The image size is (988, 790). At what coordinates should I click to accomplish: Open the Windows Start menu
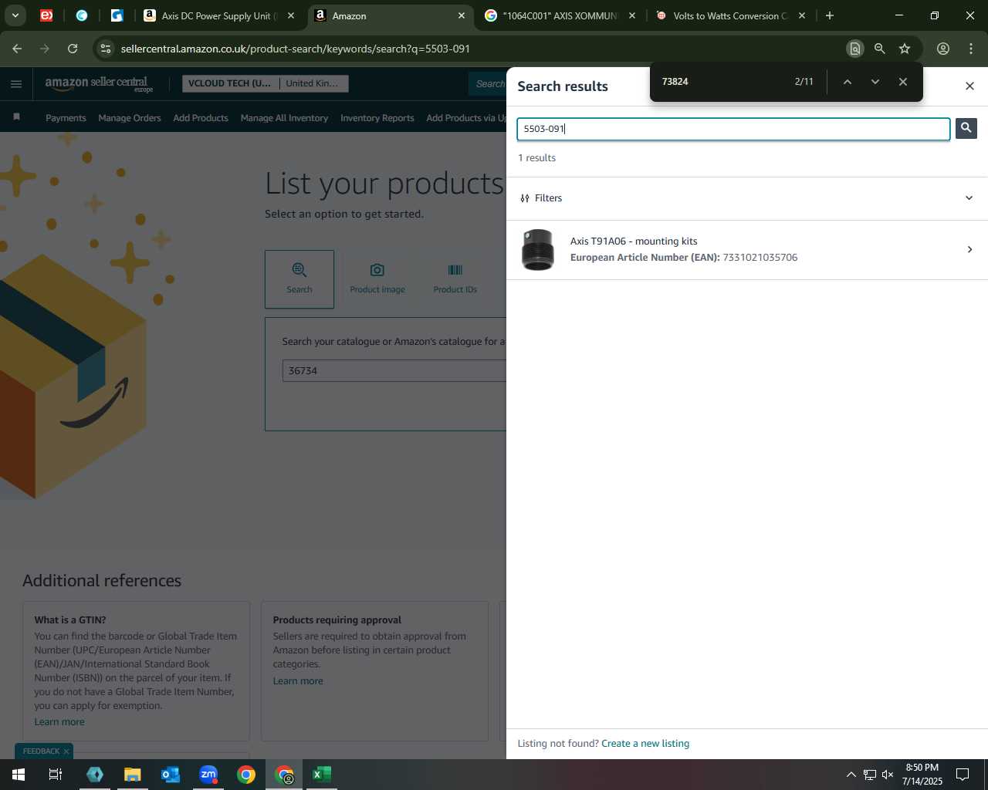pyautogui.click(x=19, y=775)
